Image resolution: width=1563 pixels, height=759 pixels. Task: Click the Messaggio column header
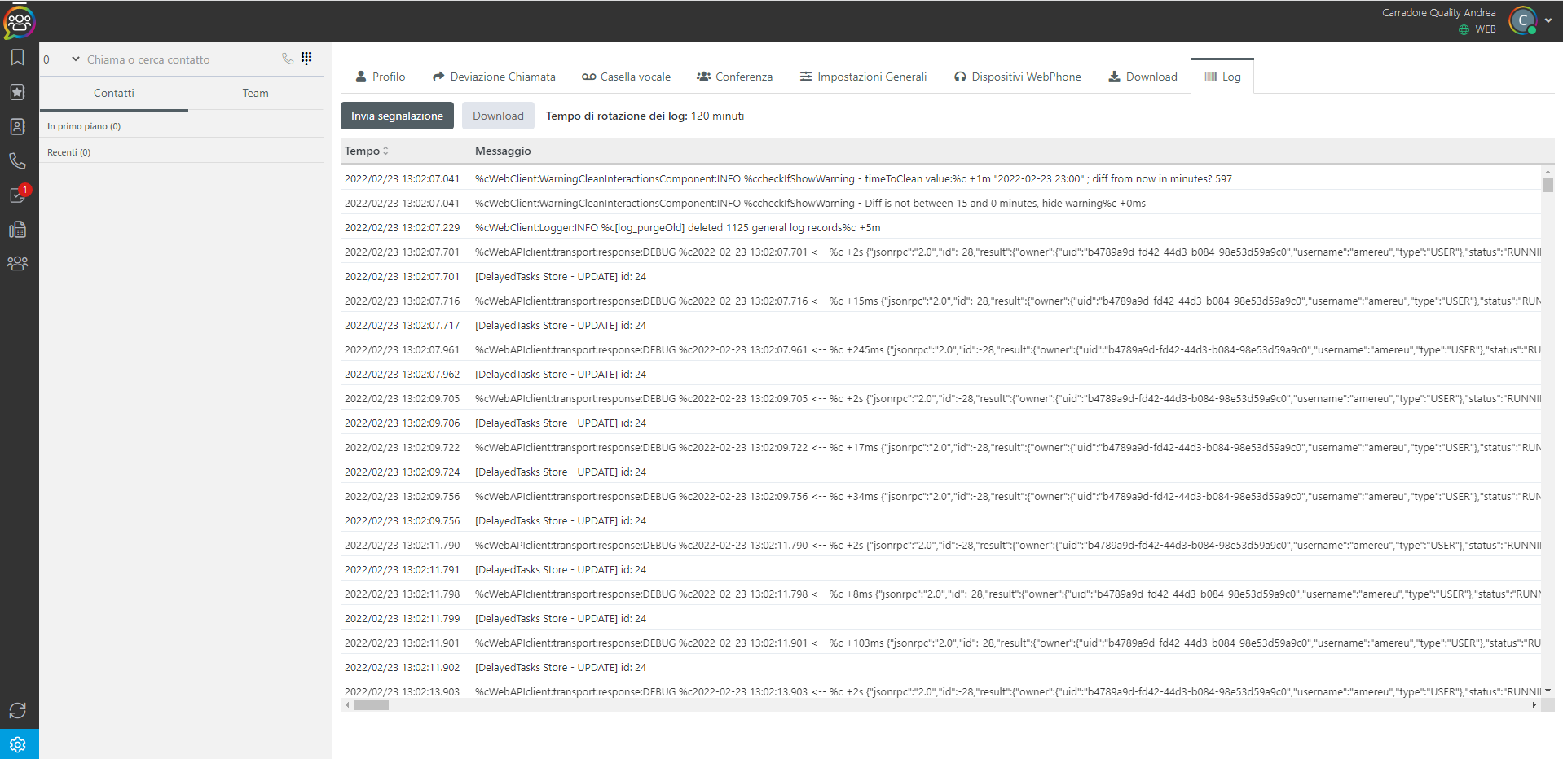(503, 151)
